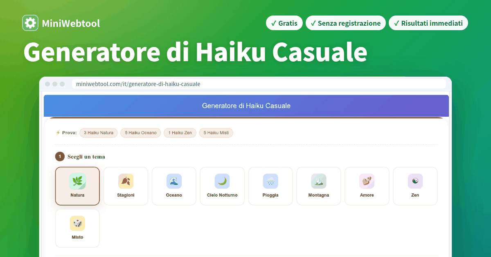Click the Pioggia card label text
This screenshot has height=257, width=491.
click(270, 195)
